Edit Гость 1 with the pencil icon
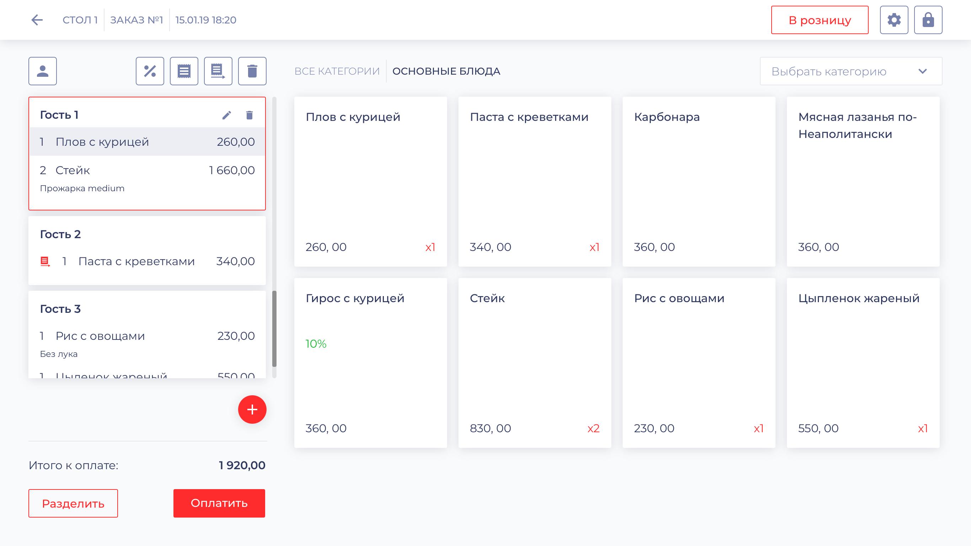Viewport: 971px width, 546px height. point(226,115)
